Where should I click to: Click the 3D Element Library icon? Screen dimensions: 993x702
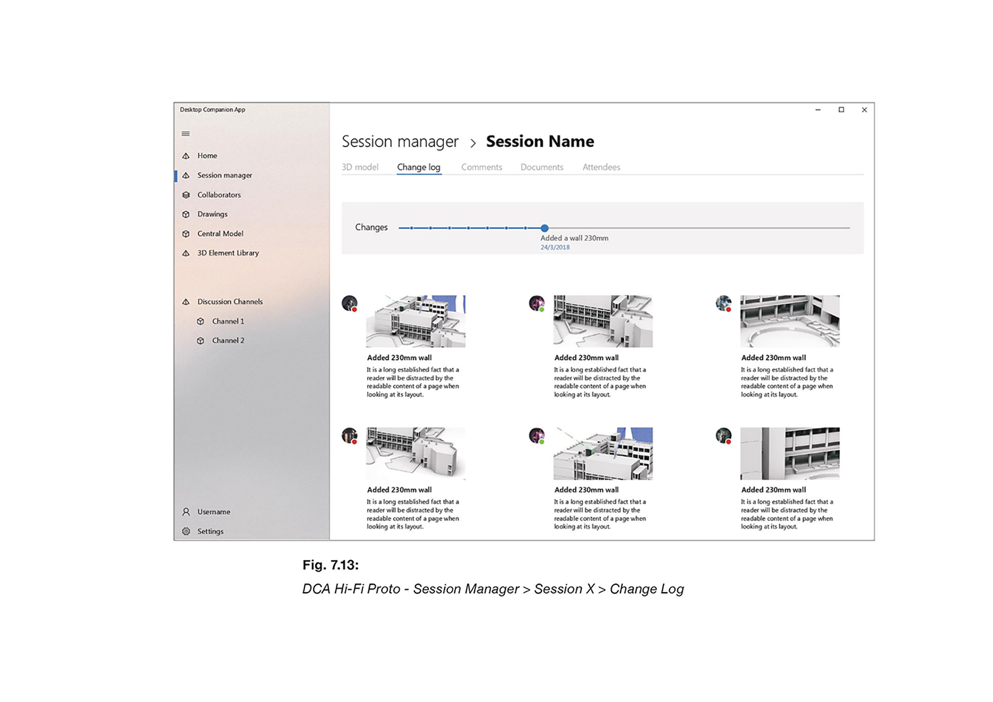point(186,253)
